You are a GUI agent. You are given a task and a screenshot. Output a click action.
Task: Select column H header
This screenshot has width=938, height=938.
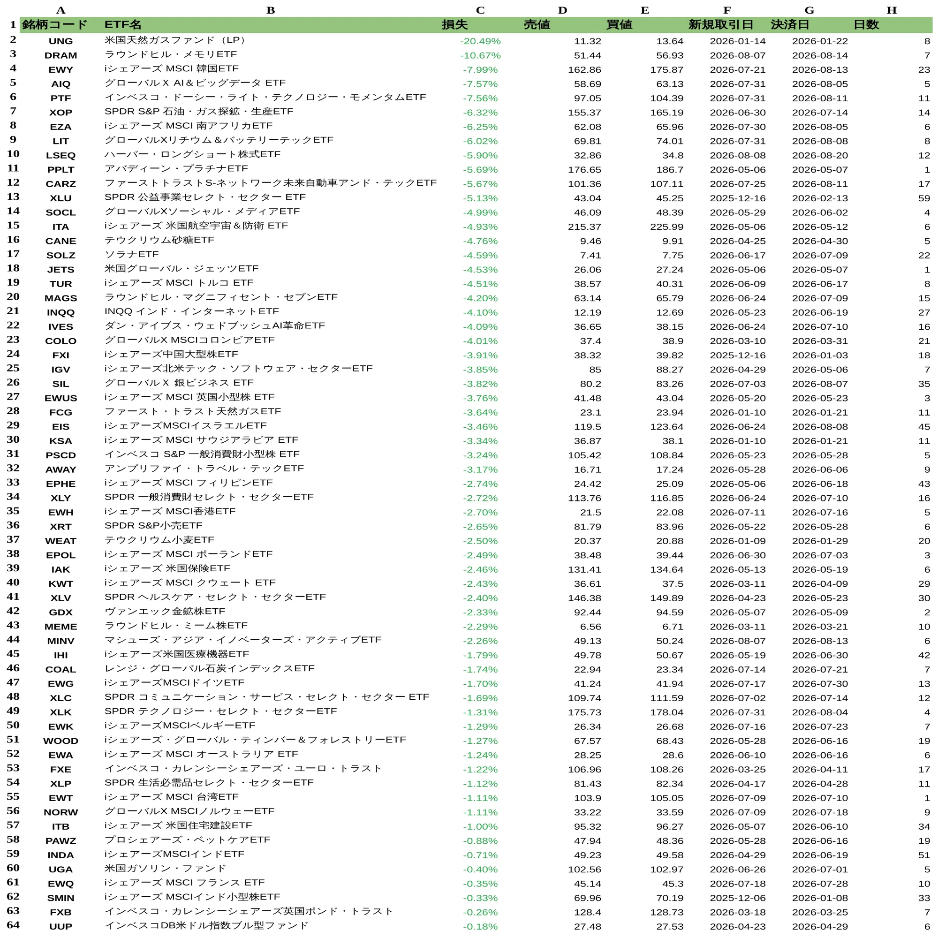[x=892, y=10]
